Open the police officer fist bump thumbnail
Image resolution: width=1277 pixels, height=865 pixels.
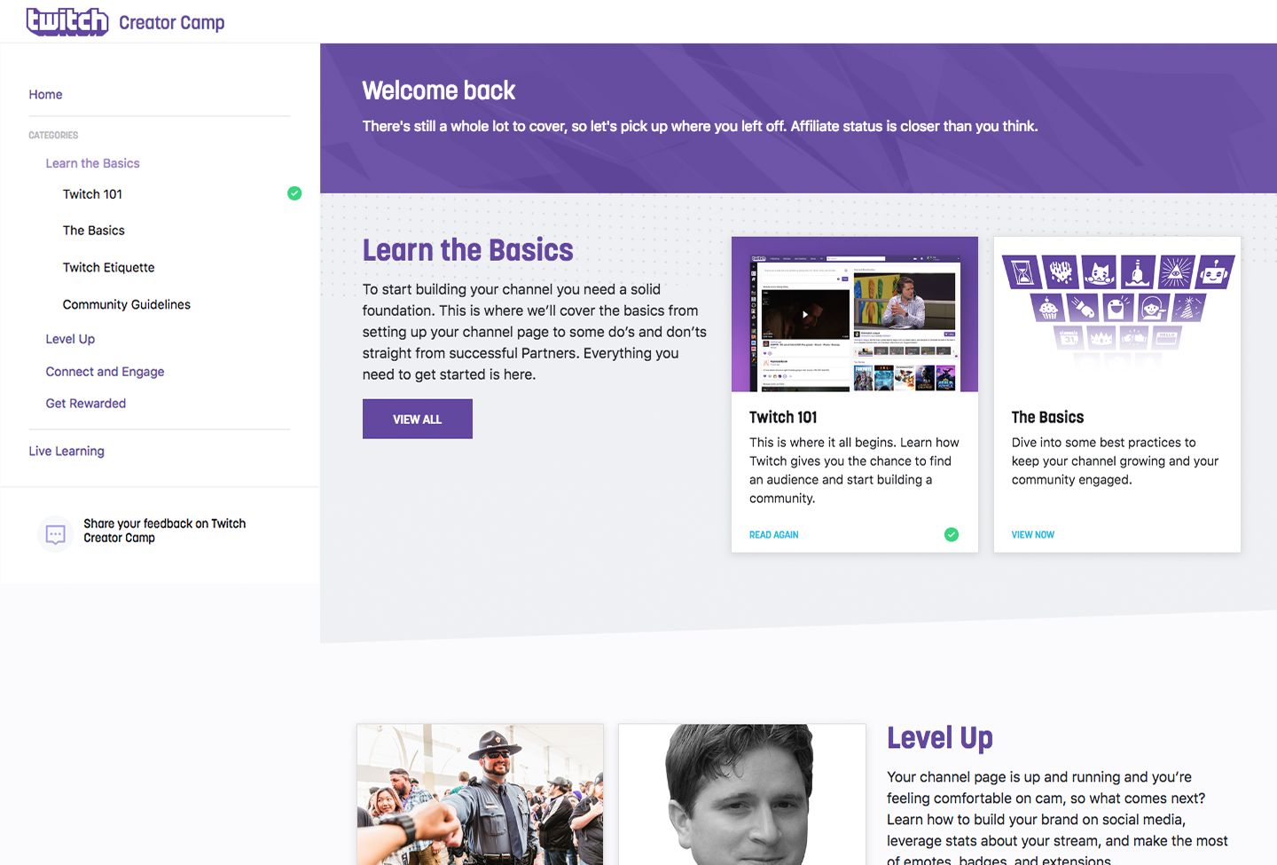(x=480, y=794)
